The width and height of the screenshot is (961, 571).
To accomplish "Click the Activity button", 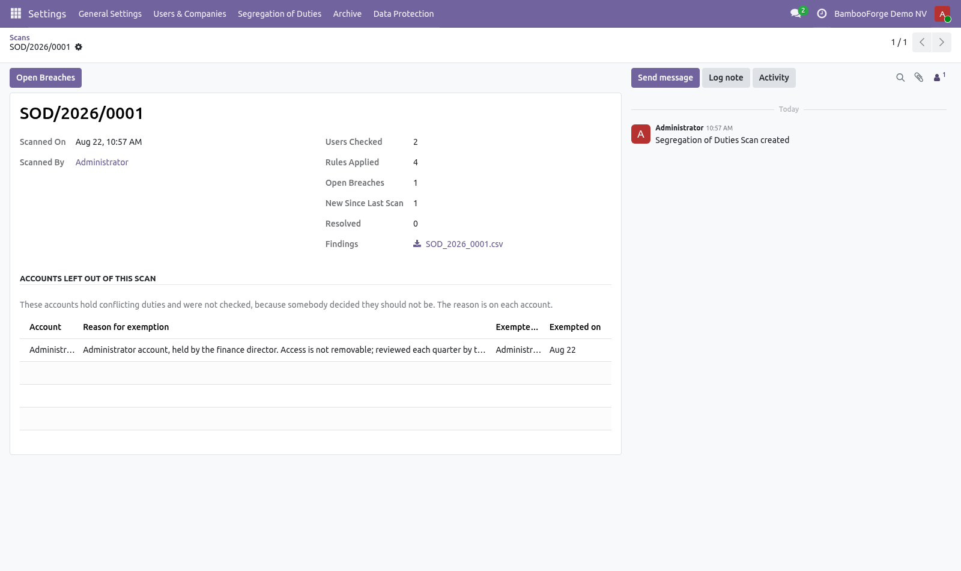I will point(774,78).
